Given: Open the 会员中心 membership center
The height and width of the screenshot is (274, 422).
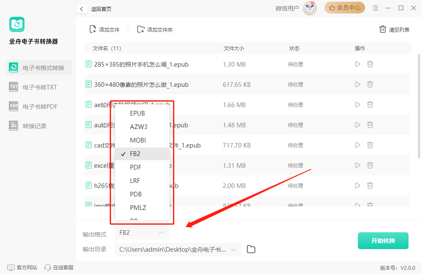Looking at the screenshot, I should click(345, 8).
